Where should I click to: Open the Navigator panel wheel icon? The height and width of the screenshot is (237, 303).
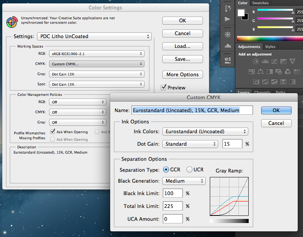[228, 34]
